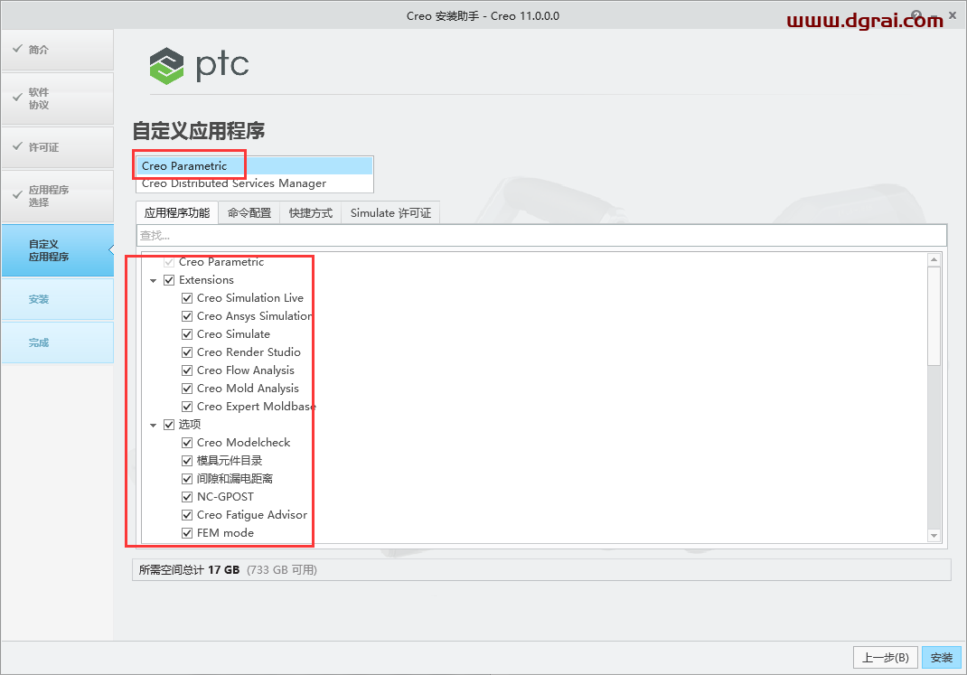Switch to 应用程序功能 tab
This screenshot has width=967, height=675.
177,212
